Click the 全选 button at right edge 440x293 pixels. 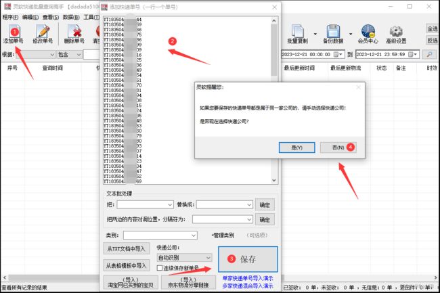coord(432,28)
